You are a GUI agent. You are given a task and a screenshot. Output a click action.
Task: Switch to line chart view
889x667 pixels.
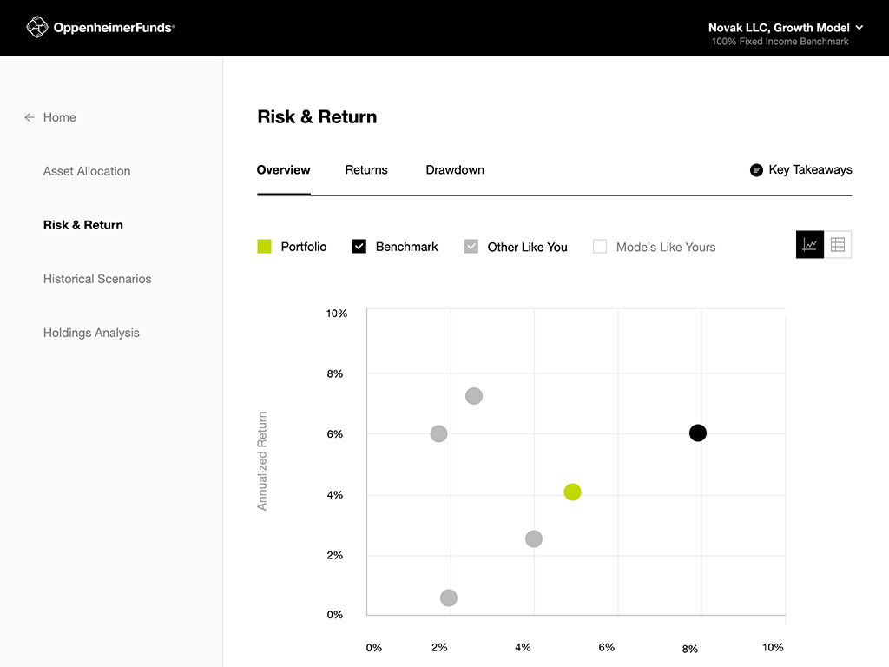810,245
